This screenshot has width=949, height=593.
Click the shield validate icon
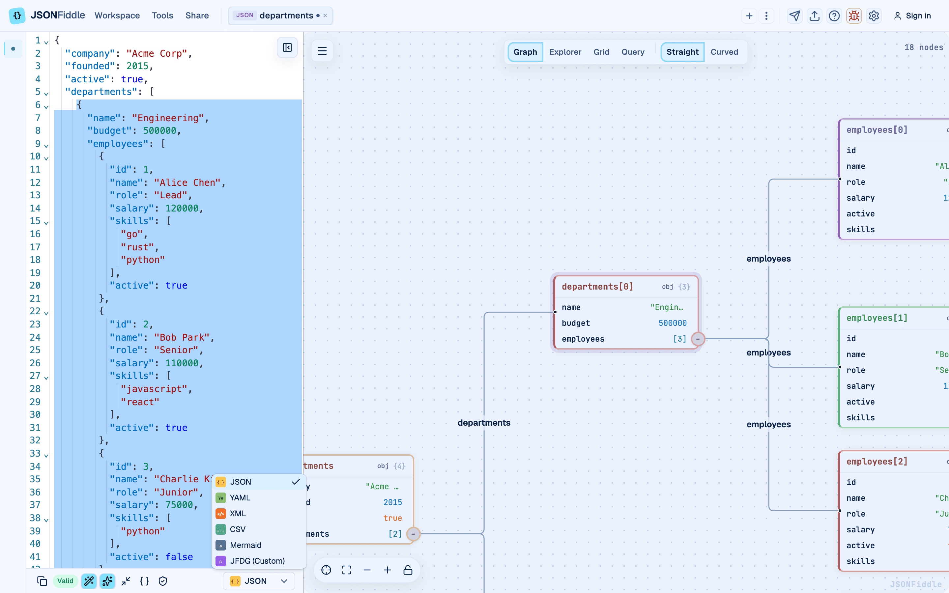click(x=163, y=581)
